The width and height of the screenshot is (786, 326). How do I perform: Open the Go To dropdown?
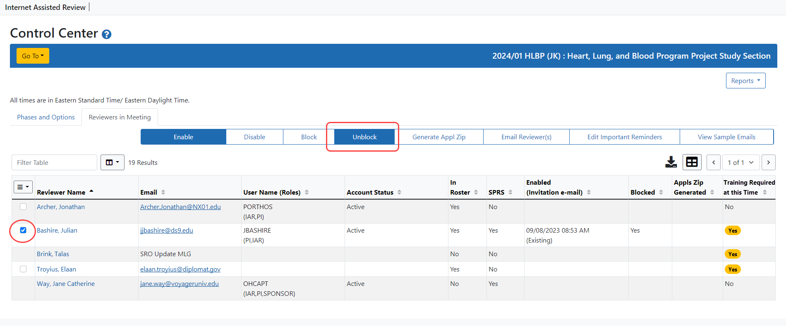pyautogui.click(x=33, y=56)
